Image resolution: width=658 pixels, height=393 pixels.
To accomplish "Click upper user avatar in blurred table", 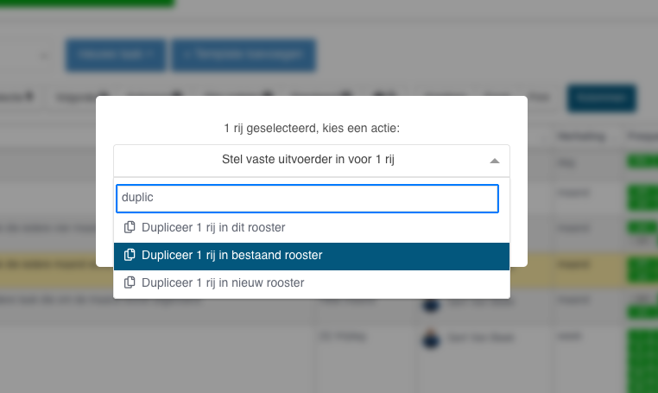I will pyautogui.click(x=429, y=304).
